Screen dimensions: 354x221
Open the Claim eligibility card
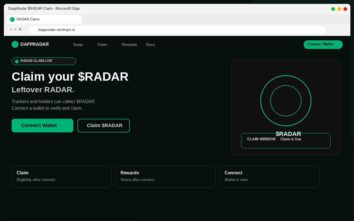click(x=61, y=177)
